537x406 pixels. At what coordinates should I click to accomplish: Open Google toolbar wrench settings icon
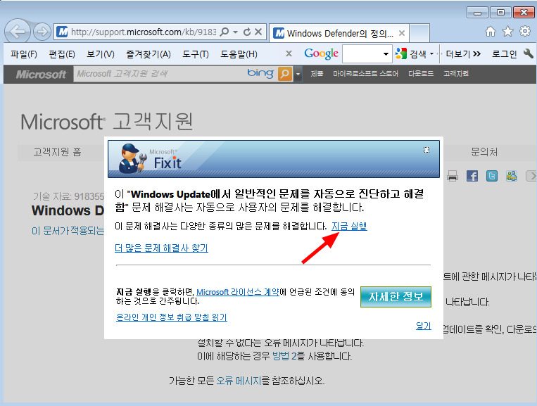coord(529,54)
